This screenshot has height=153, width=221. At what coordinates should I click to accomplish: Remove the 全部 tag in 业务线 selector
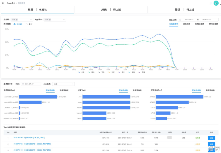pyautogui.click(x=17, y=20)
